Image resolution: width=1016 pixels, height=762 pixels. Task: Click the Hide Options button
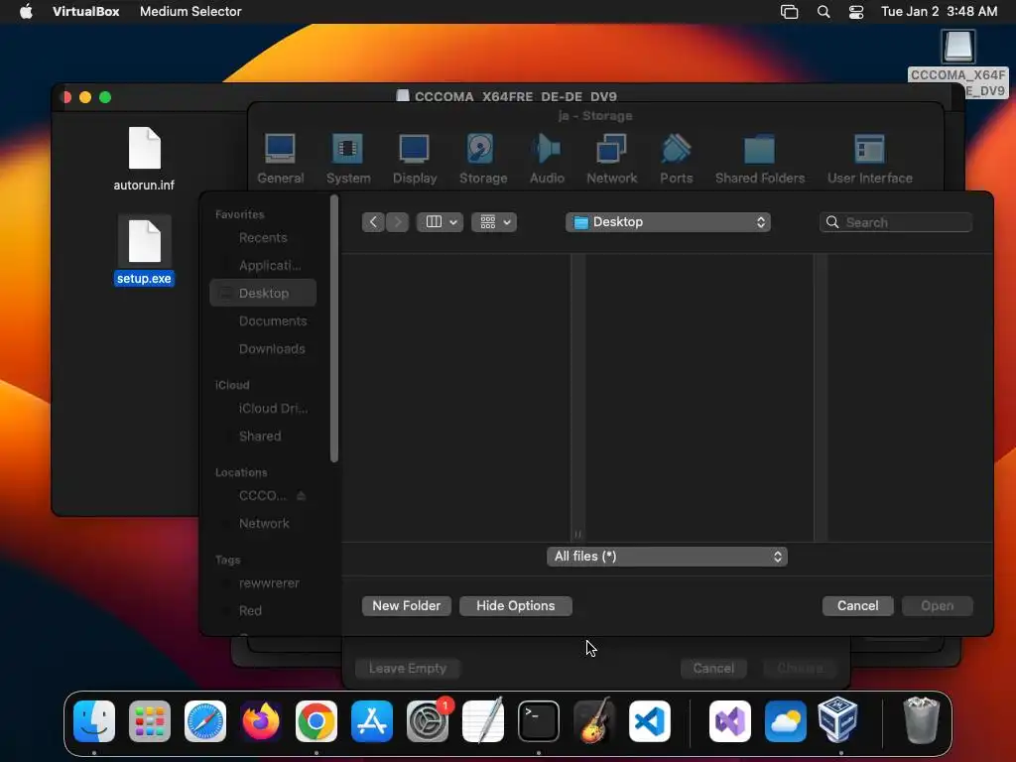[x=516, y=606]
